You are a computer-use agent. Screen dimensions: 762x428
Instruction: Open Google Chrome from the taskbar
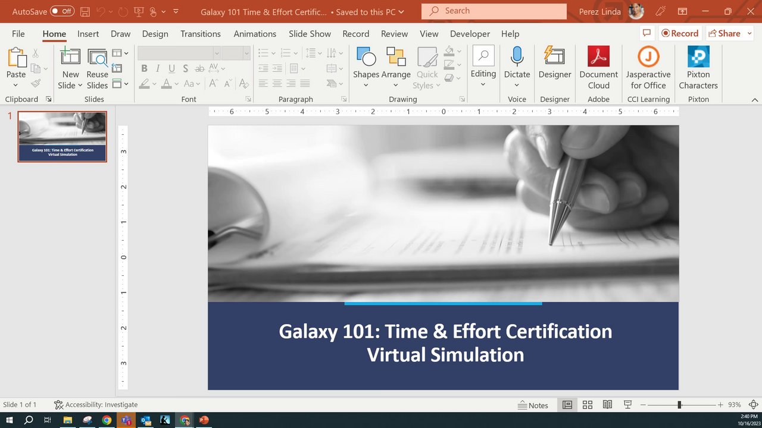[x=107, y=420]
